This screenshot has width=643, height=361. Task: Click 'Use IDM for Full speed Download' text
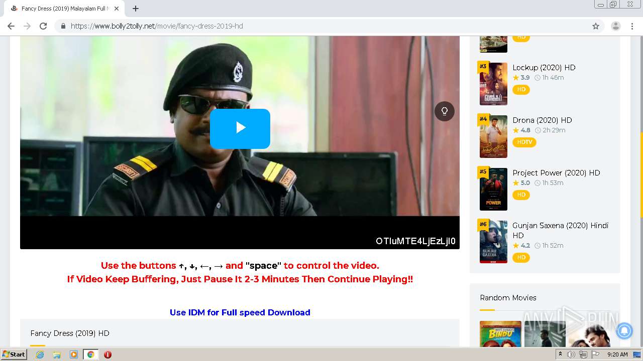click(240, 312)
